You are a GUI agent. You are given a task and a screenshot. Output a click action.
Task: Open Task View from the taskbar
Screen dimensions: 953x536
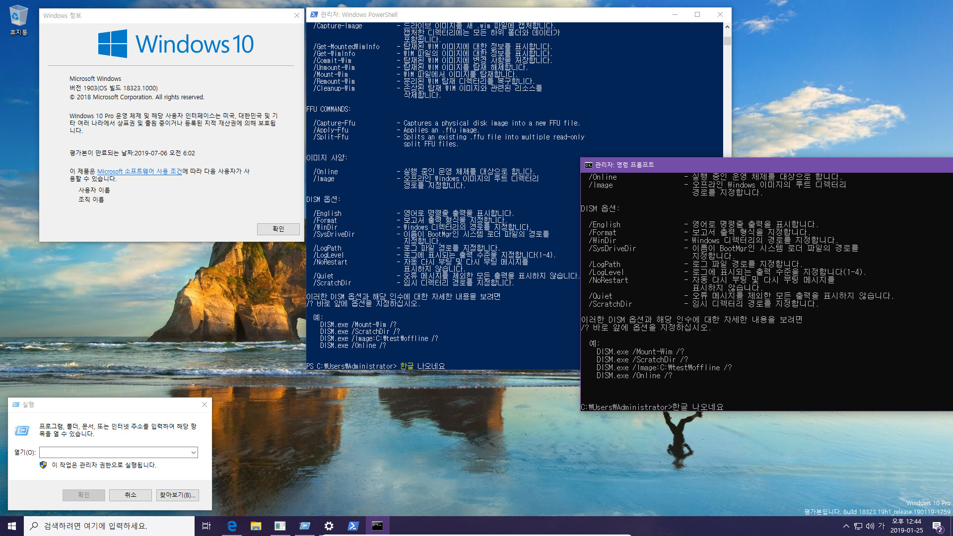coord(206,526)
